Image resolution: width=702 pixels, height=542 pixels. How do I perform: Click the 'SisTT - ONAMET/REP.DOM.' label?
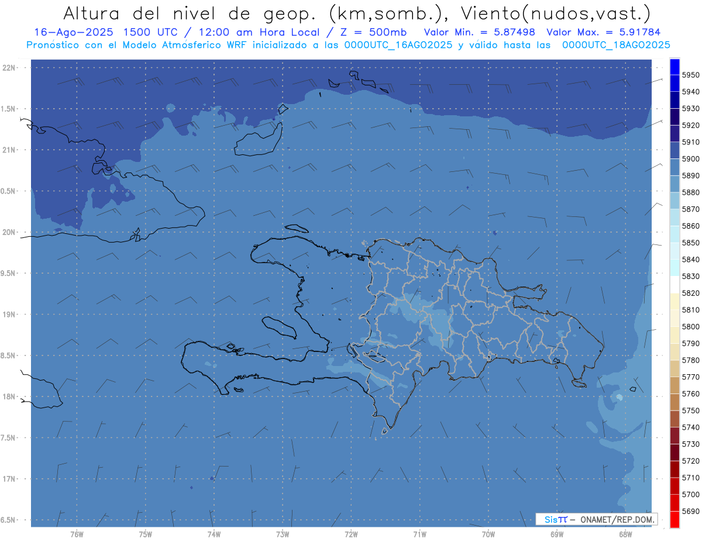pyautogui.click(x=597, y=519)
